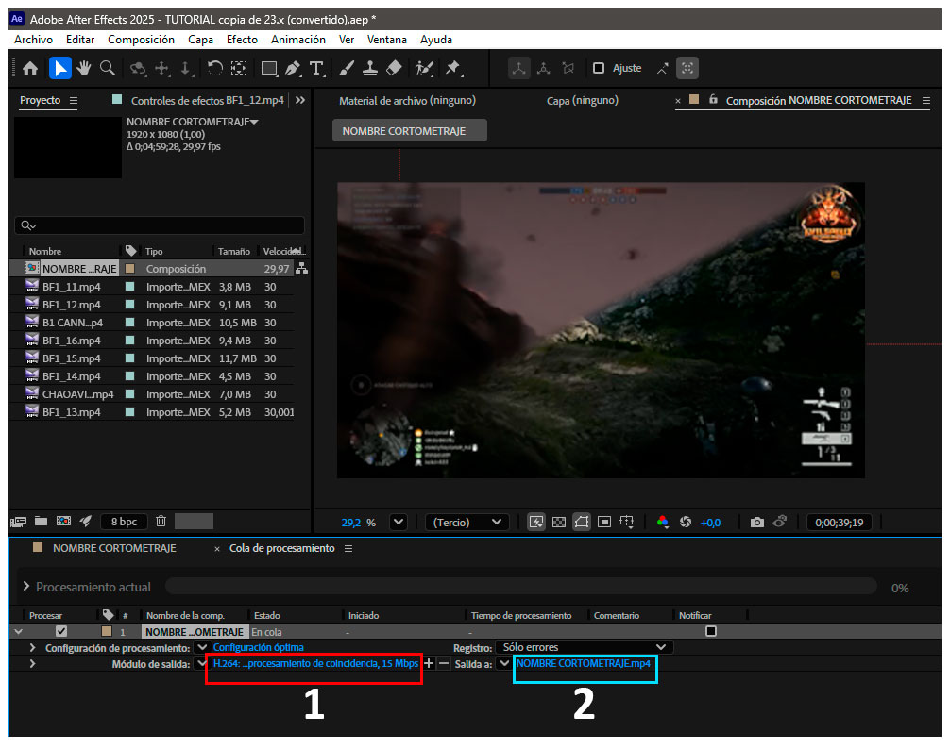950x749 pixels.
Task: Create a new composition from the Project panel
Action: 63,521
